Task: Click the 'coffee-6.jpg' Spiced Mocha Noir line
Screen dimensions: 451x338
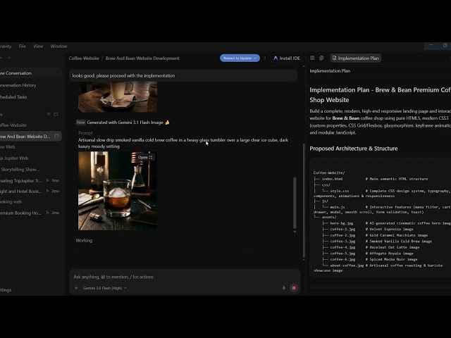Action: (369, 259)
